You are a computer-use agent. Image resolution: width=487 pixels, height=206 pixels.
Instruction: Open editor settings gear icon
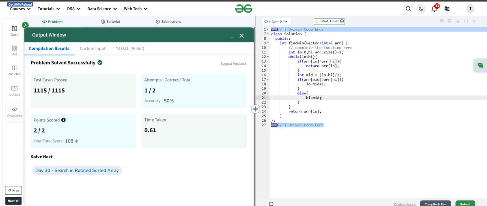457,21
